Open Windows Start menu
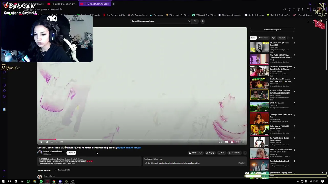This screenshot has width=328, height=184. [x=3, y=181]
